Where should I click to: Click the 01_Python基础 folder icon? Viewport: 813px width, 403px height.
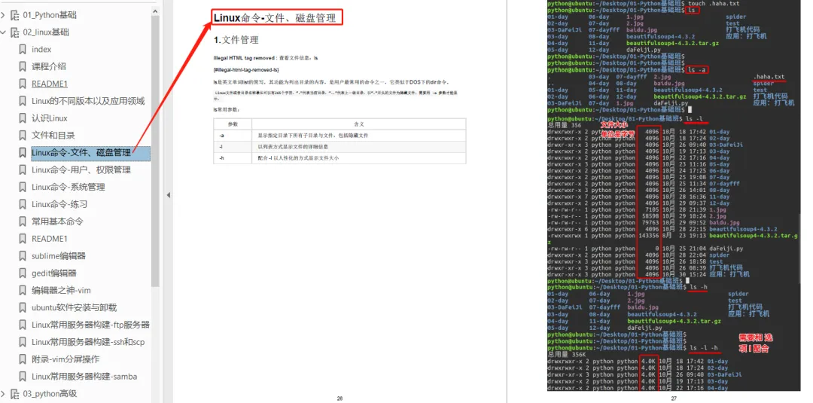(14, 15)
